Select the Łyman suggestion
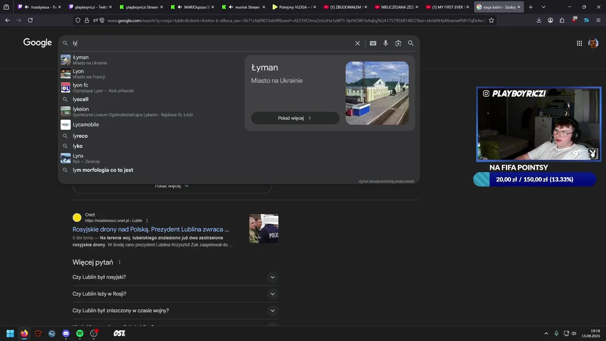 (x=149, y=60)
